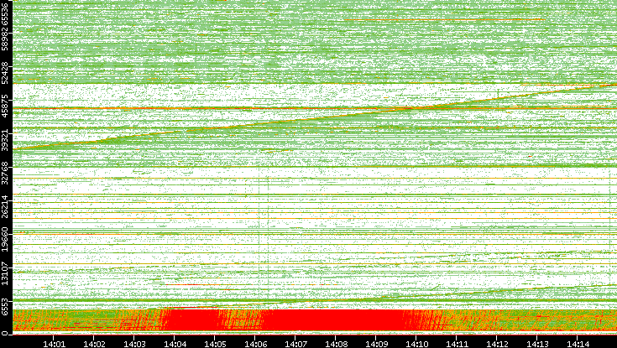Click the 13107 port axis label
Image resolution: width=617 pixels, height=348 pixels.
[x=5, y=273]
